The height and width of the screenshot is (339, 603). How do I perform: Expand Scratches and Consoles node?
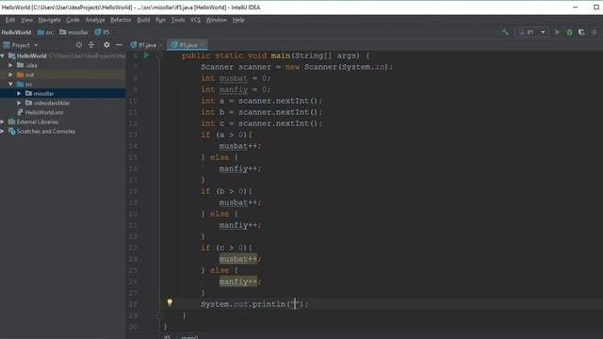[3, 132]
